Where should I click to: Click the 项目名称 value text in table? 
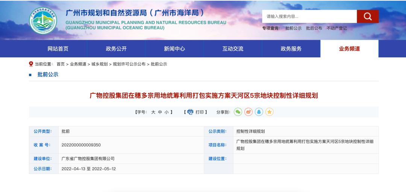click(x=305, y=145)
